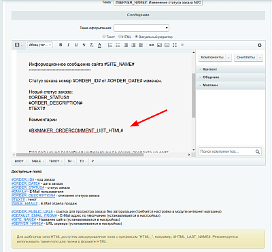Select P in the element path bar

tap(92, 161)
